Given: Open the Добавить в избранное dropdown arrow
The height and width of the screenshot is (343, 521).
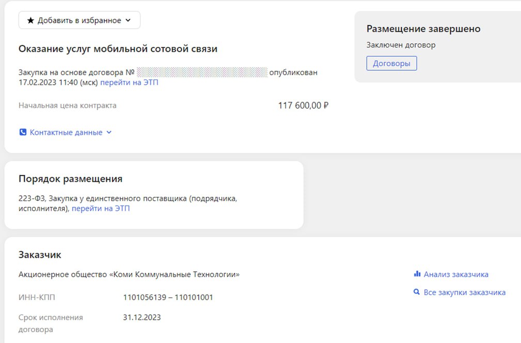Looking at the screenshot, I should tap(129, 21).
